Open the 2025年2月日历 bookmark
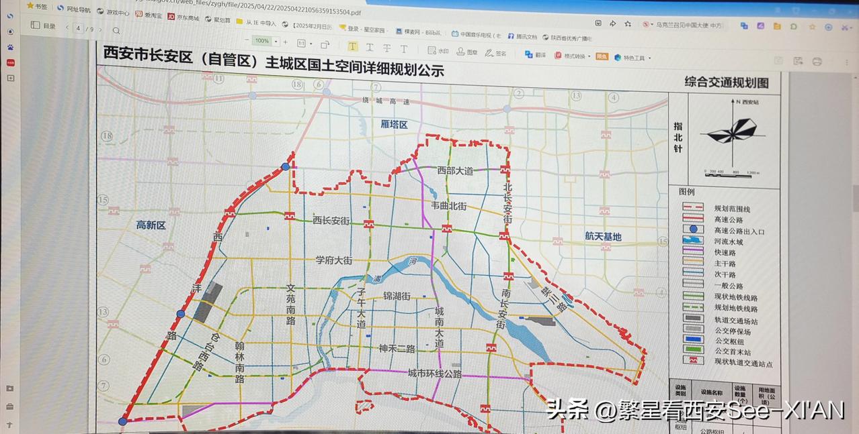Image resolution: width=859 pixels, height=434 pixels. coord(307,25)
